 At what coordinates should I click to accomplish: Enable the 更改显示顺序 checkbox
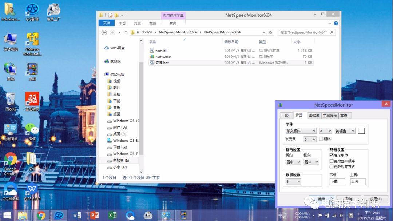pos(332,161)
